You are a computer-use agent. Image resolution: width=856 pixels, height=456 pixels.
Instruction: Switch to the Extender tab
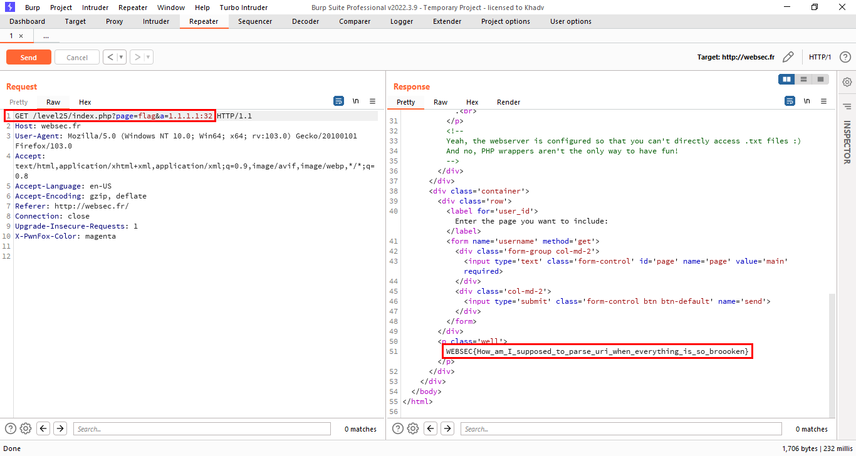click(447, 21)
